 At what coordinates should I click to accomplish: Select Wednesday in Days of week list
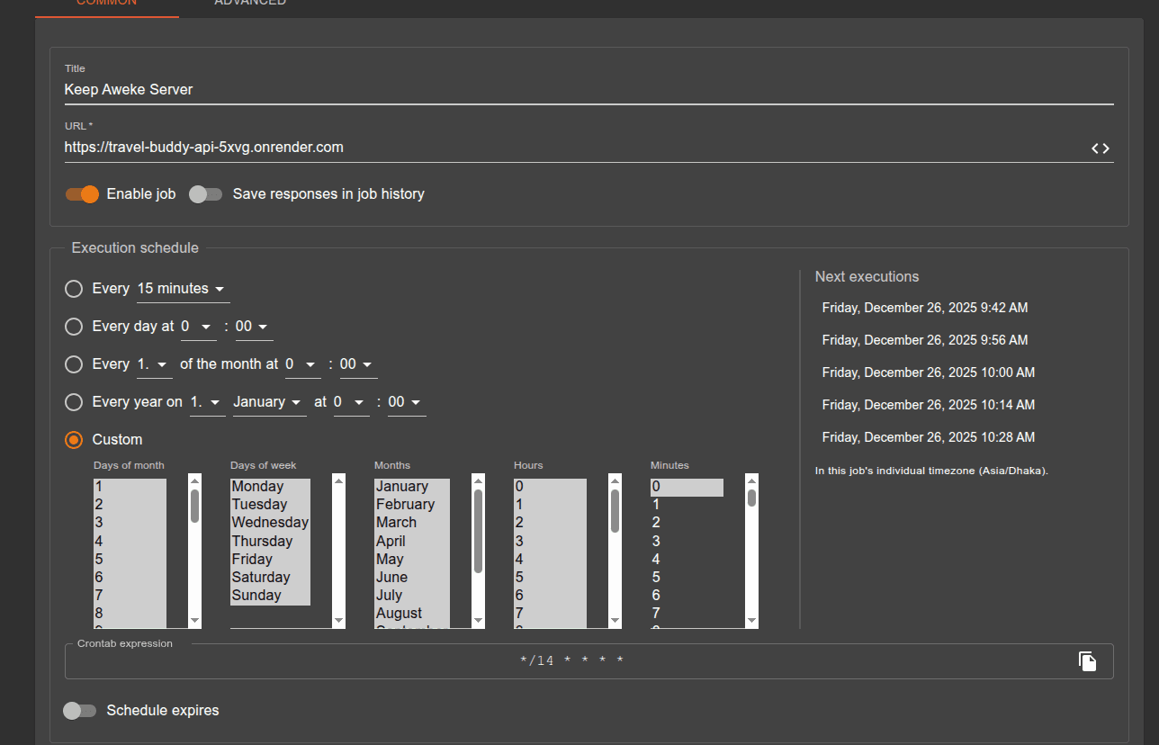269,523
